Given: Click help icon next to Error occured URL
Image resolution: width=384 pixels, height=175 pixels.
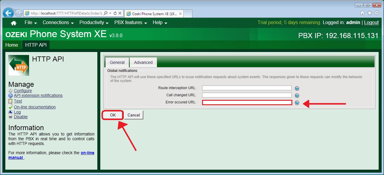Looking at the screenshot, I should (x=297, y=103).
